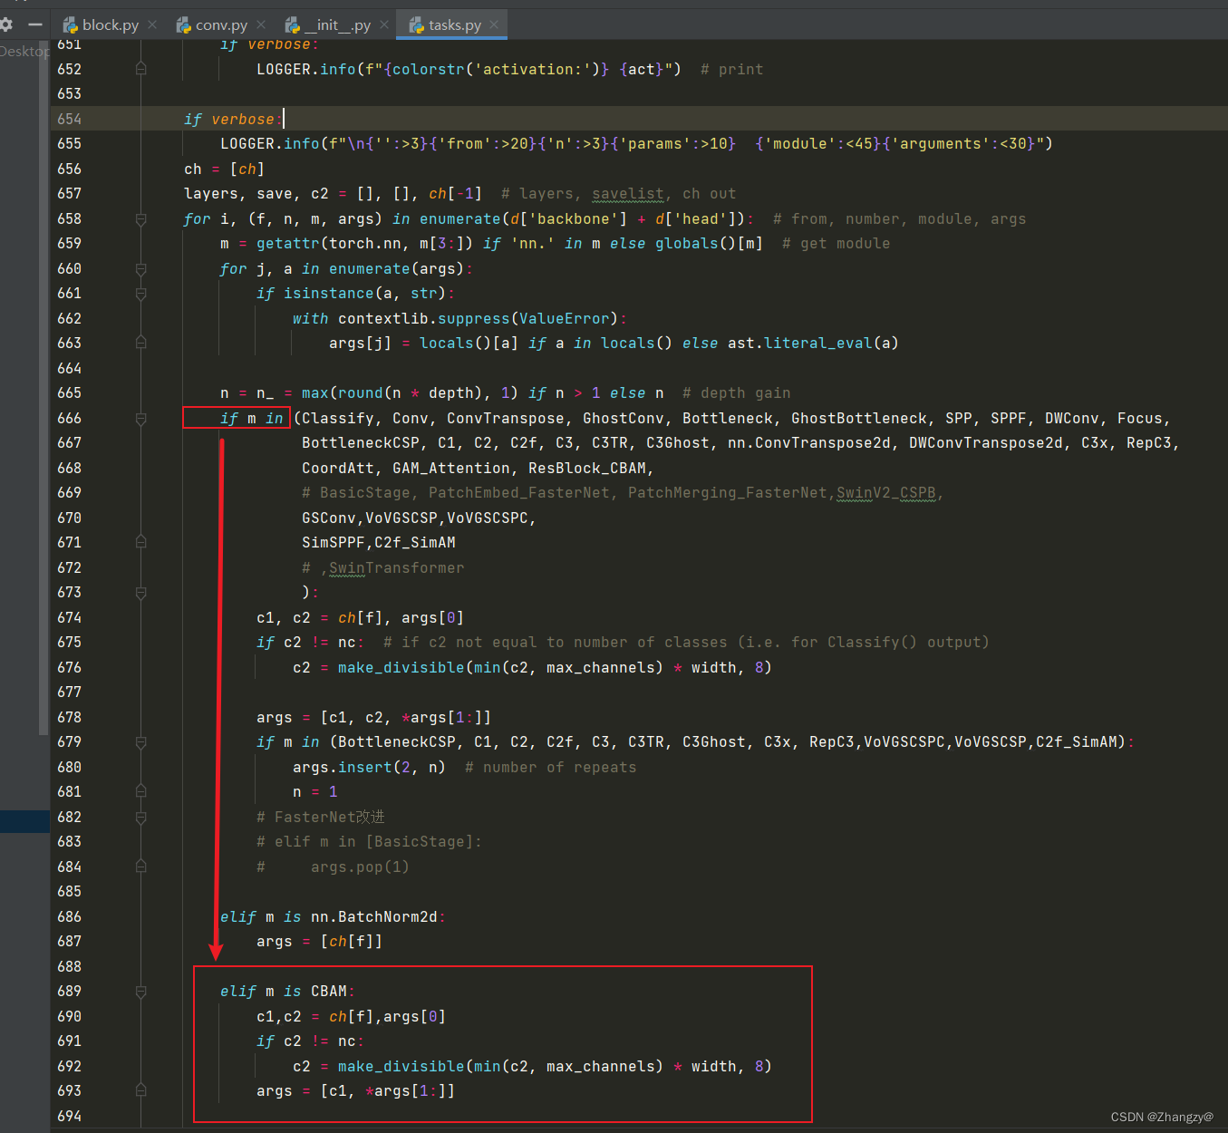Collapse the 'elif m is CBAM' block at line 689

[x=140, y=991]
